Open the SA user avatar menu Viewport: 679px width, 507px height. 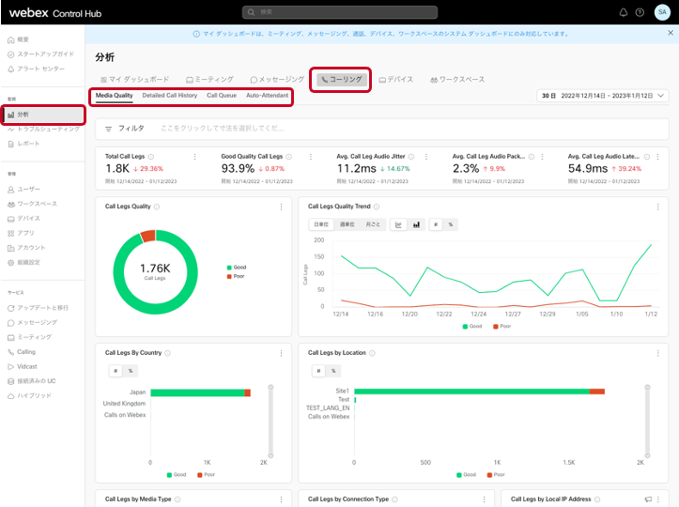click(x=662, y=12)
